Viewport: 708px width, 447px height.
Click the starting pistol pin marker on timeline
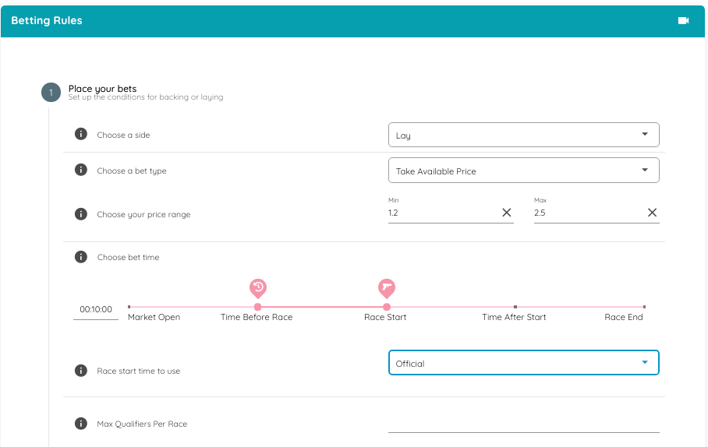pyautogui.click(x=386, y=288)
